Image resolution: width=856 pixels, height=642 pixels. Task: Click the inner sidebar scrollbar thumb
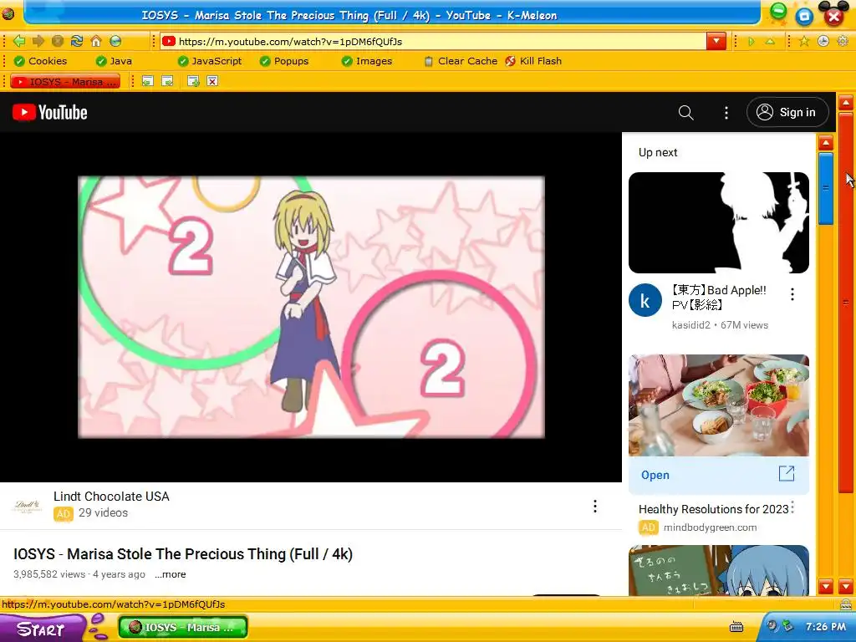(x=826, y=188)
